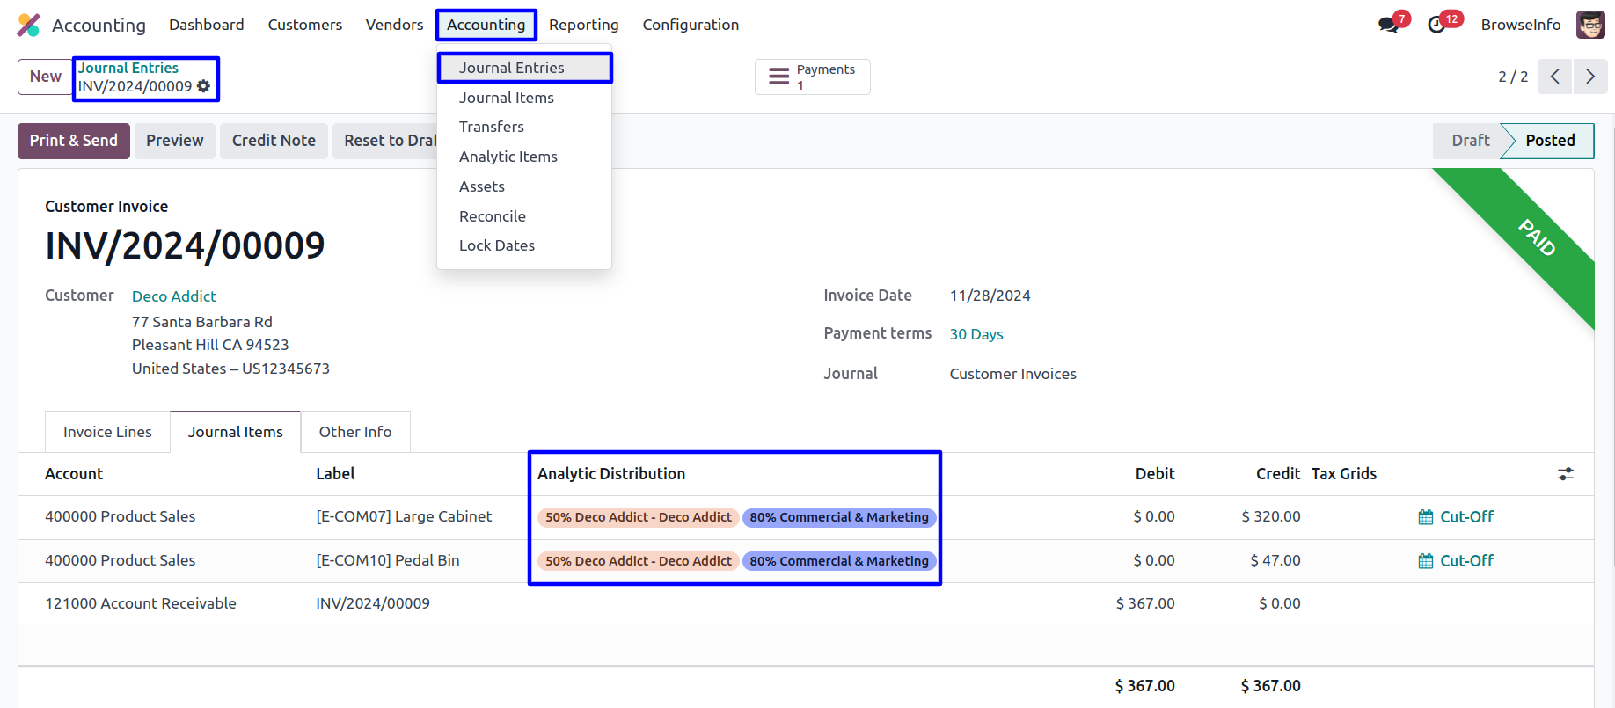Screen dimensions: 1615x708
Task: Switch to the Invoice Lines tab
Action: pos(107,432)
